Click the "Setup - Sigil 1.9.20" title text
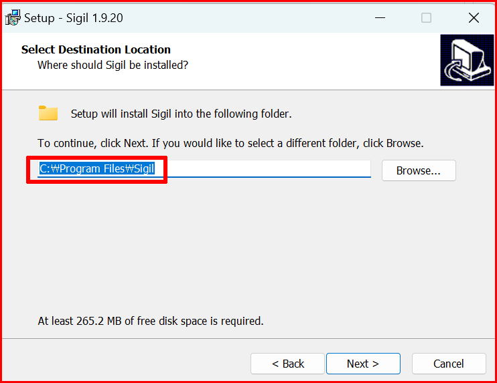 (x=74, y=18)
